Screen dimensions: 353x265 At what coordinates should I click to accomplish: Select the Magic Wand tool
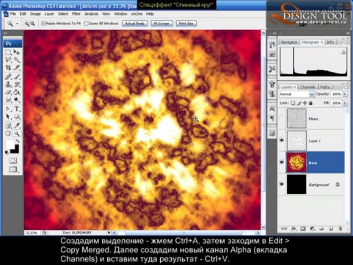tap(17, 60)
